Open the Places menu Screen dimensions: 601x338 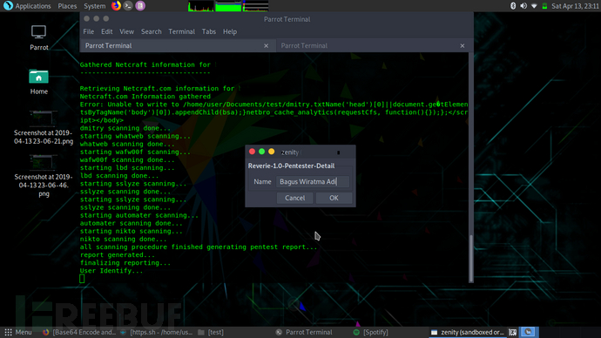[x=67, y=6]
